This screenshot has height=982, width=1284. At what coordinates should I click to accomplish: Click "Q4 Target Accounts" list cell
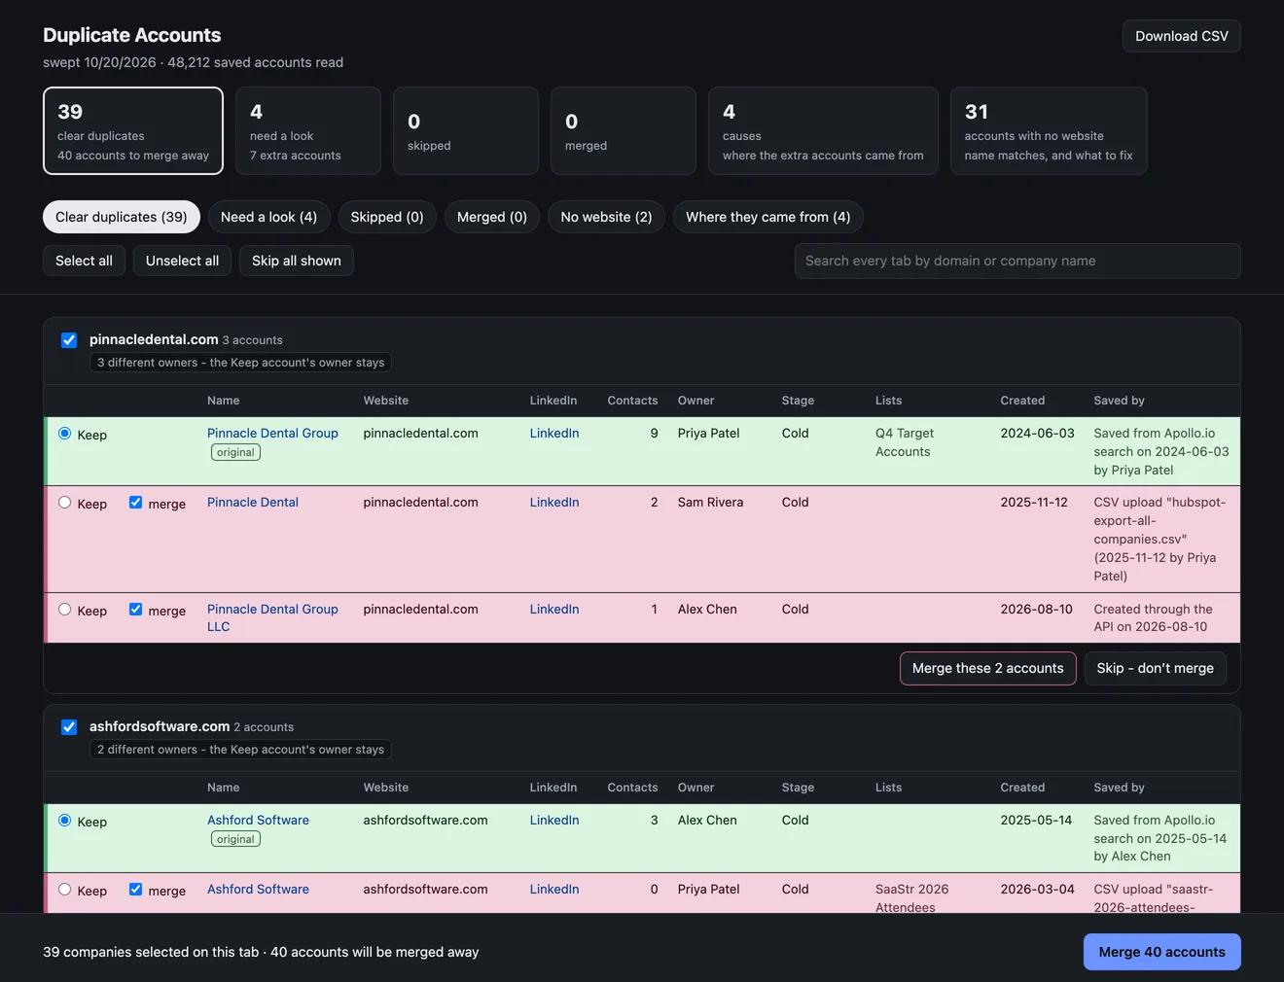(x=905, y=442)
